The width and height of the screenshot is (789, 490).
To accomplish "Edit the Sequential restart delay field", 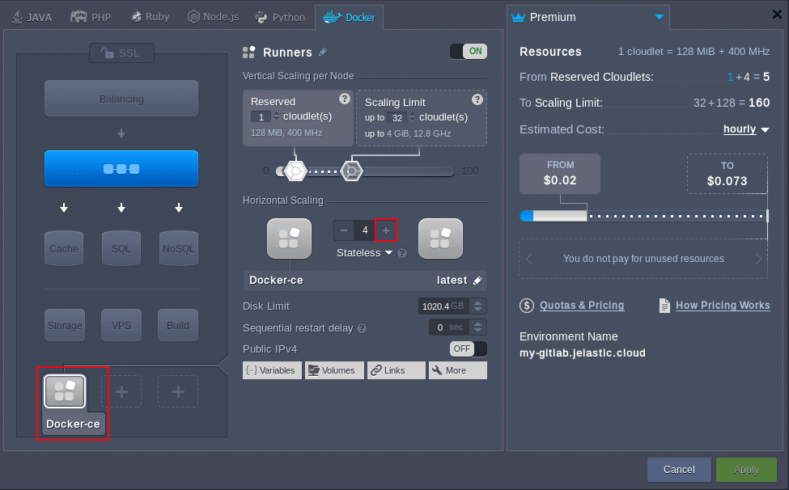I will point(449,327).
